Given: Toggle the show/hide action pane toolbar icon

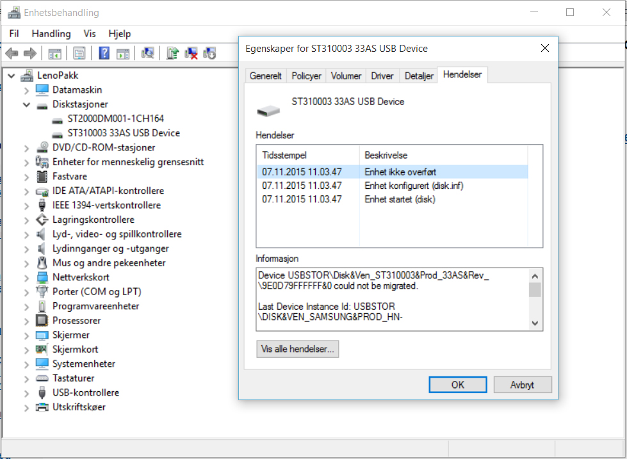Looking at the screenshot, I should click(x=123, y=52).
